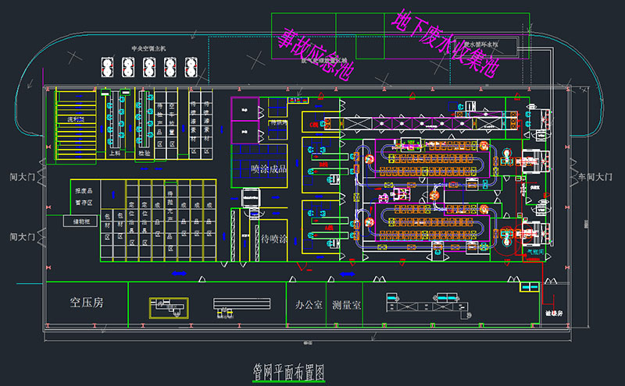
Task: Click the rightmost central air conditioner unit symbol
Action: 190,68
